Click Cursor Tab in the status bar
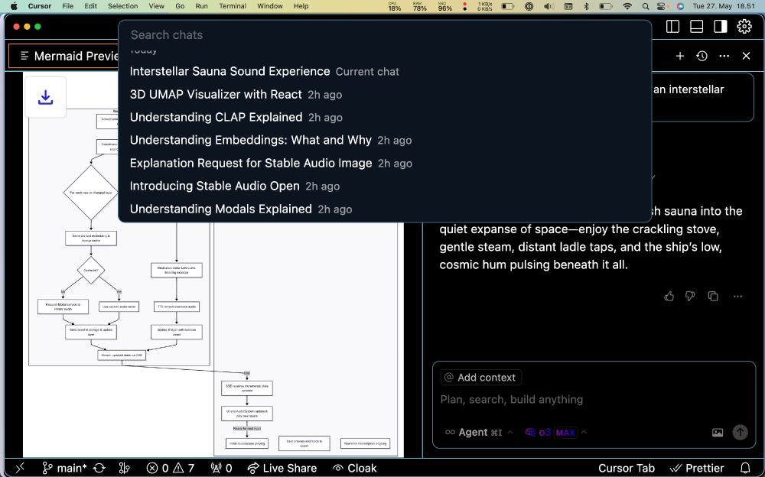The image size is (765, 477). click(627, 469)
